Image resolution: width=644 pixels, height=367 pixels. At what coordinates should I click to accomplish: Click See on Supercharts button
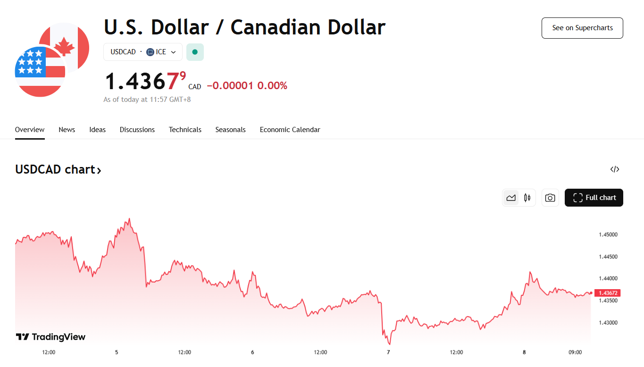[x=582, y=28]
